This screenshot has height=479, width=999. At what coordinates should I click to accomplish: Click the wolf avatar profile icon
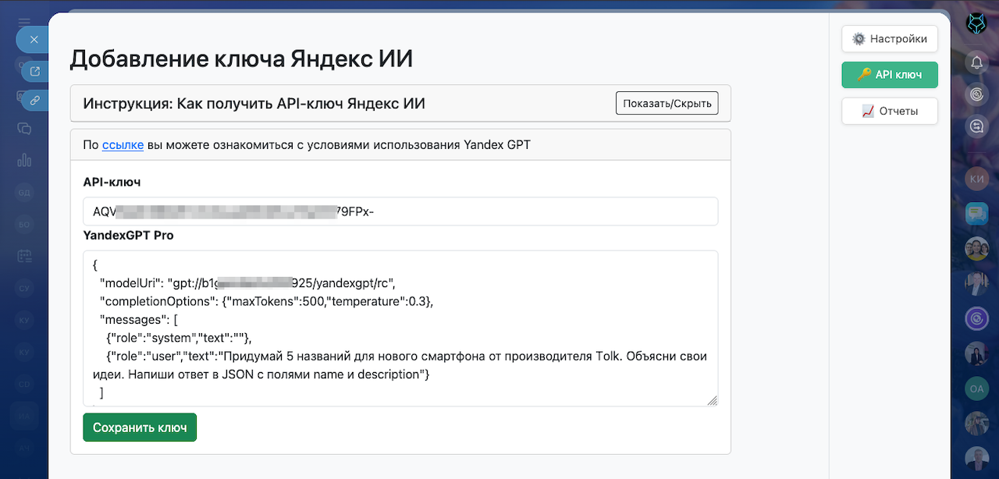click(x=976, y=24)
